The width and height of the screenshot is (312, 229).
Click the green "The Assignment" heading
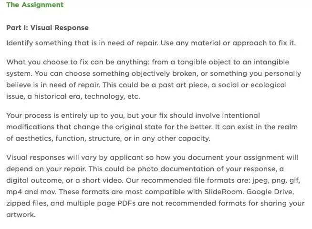pos(35,5)
